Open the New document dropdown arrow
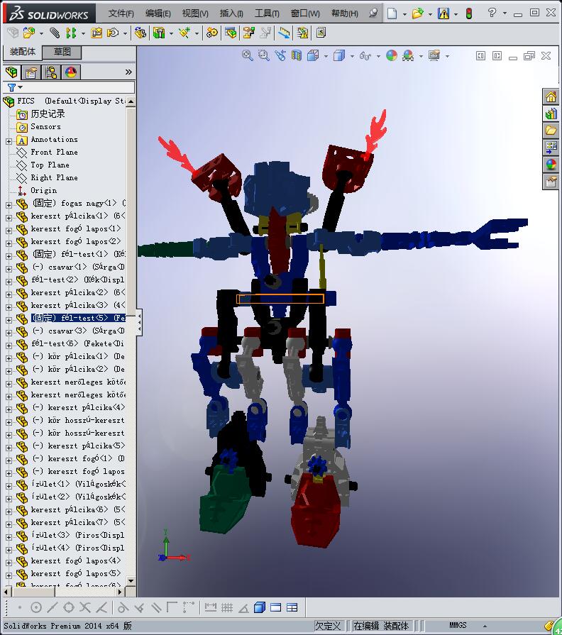The image size is (562, 635). click(404, 14)
